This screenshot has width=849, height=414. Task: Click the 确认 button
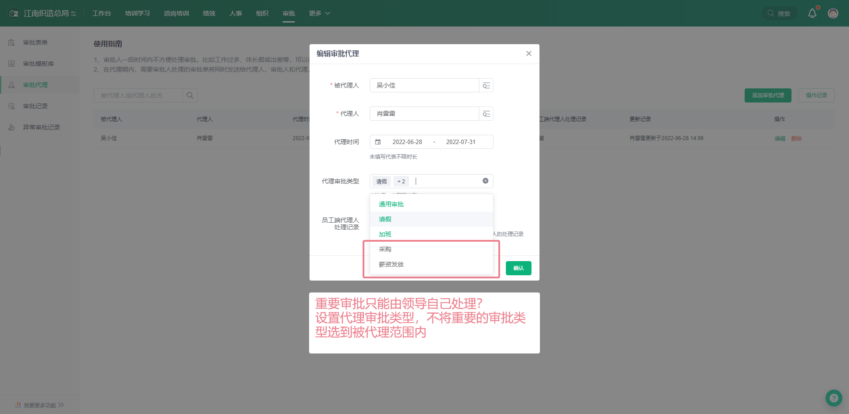[518, 268]
